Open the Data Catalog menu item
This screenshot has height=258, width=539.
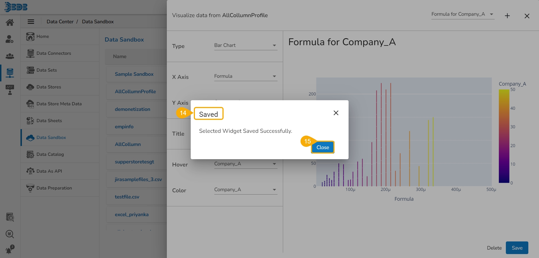click(x=50, y=154)
